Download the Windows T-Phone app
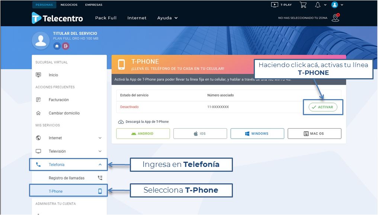The height and width of the screenshot is (215, 378). coord(257,134)
